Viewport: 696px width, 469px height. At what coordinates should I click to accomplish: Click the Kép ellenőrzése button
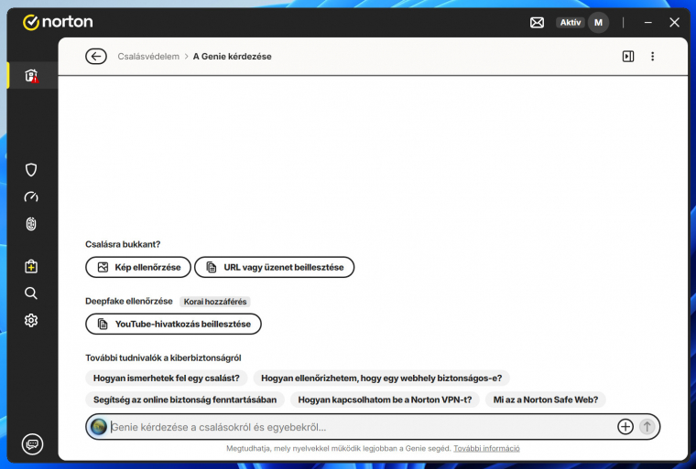(138, 267)
